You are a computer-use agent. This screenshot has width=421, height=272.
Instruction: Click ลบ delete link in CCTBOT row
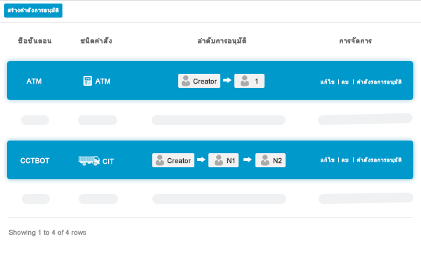(x=345, y=160)
